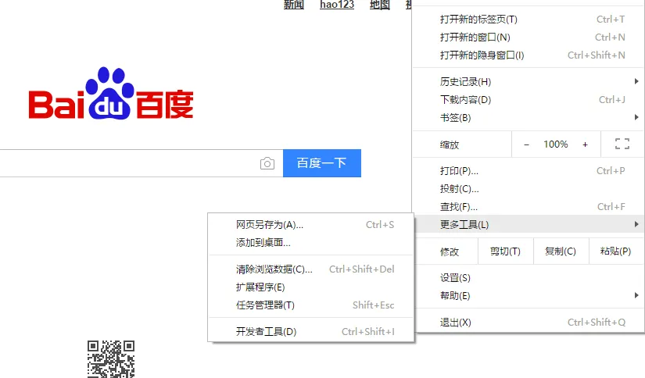Open 开发者工具(D)

click(310, 332)
